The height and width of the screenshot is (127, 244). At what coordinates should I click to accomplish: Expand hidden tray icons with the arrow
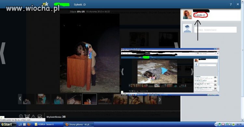[x=216, y=124]
